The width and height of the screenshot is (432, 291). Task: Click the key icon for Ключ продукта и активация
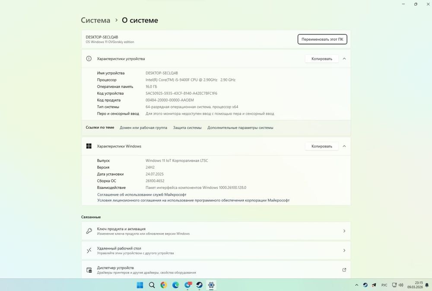(x=89, y=231)
